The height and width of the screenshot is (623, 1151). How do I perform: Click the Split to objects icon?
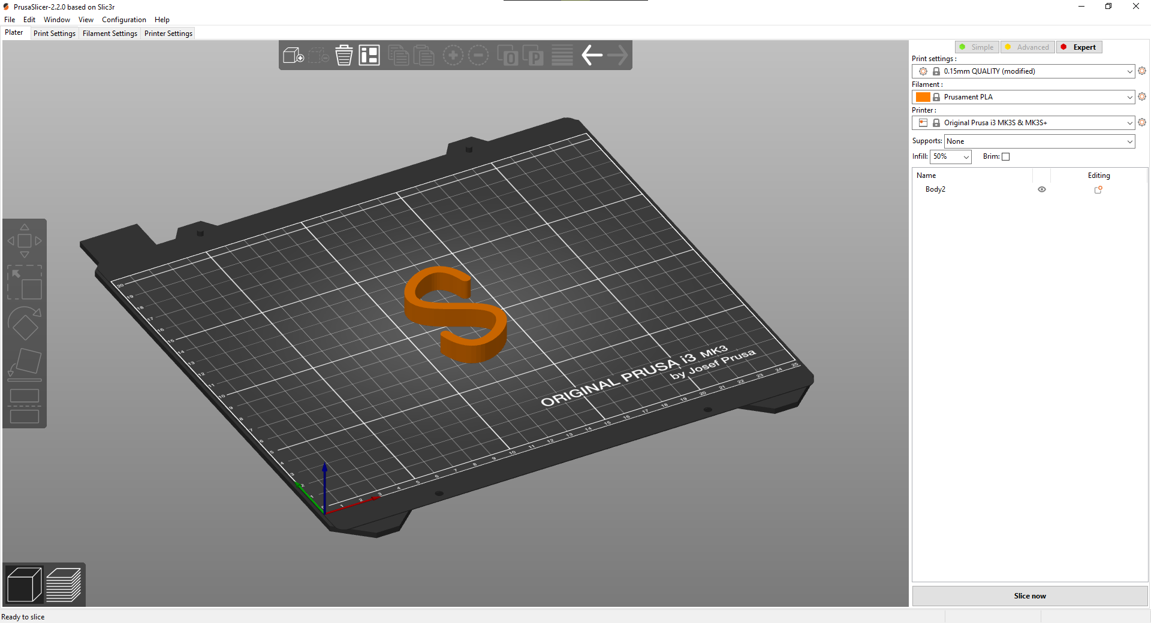click(x=507, y=56)
